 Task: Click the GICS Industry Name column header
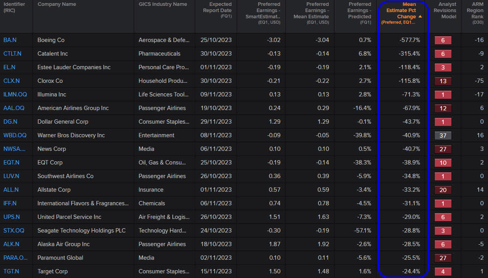(163, 4)
